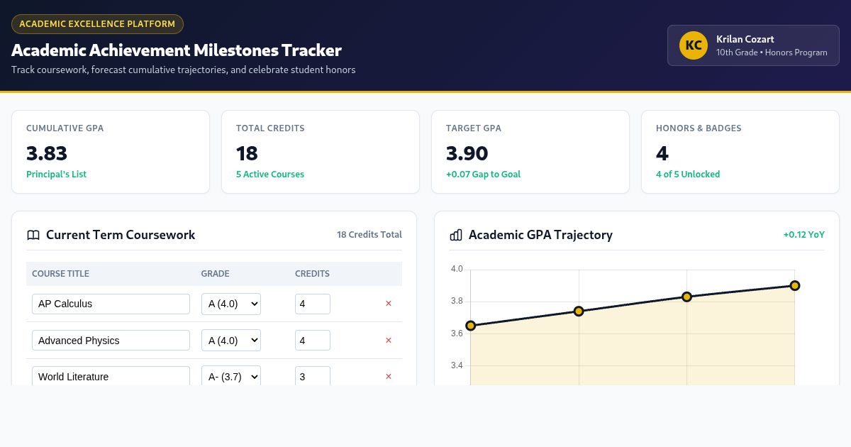Click the 4.0 y-axis label on chart
Screen dimensions: 851x447
(x=456, y=269)
